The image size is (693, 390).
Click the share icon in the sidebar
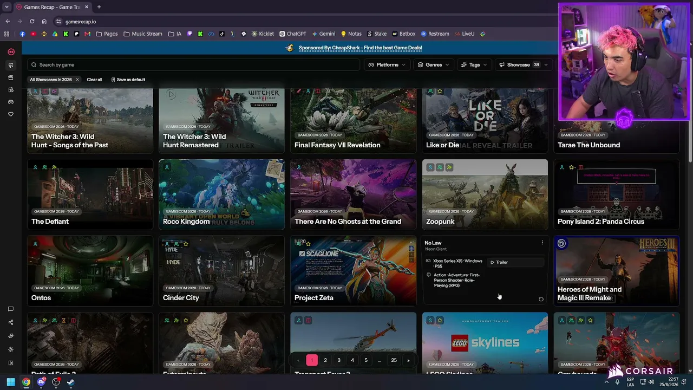(11, 323)
